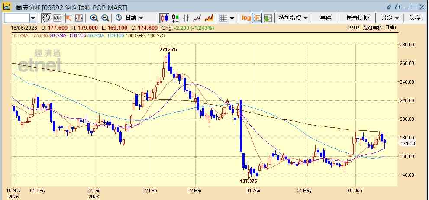Click the binoculars-style view icon

coord(58,18)
